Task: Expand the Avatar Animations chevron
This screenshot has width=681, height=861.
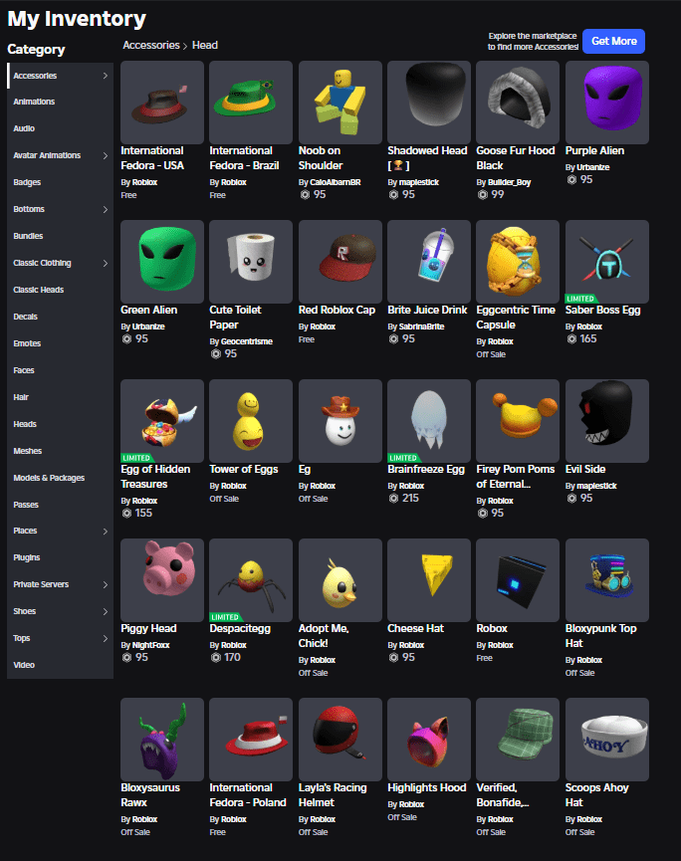Action: tap(105, 155)
